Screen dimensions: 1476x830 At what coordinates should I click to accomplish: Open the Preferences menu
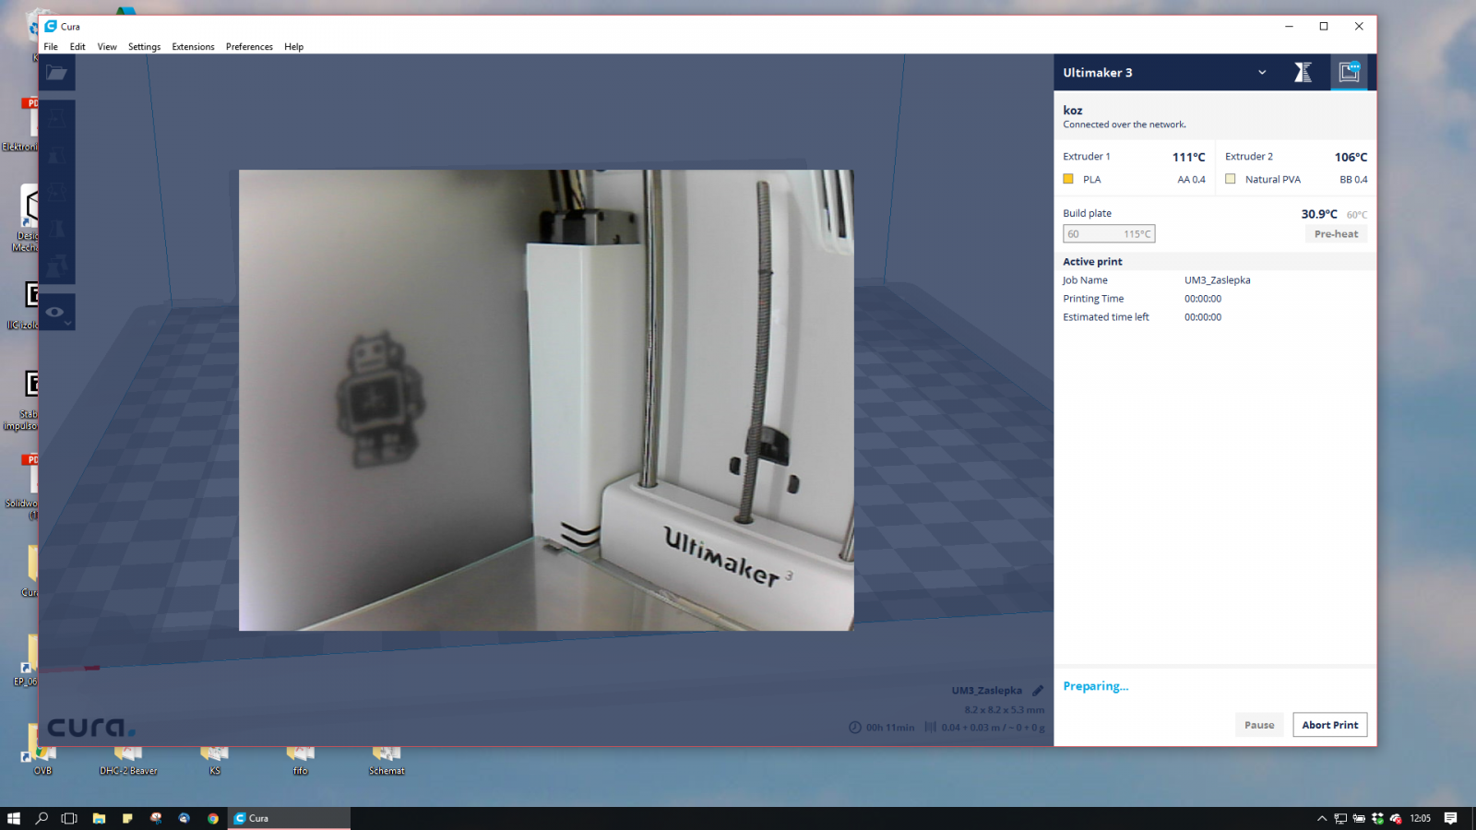(249, 46)
